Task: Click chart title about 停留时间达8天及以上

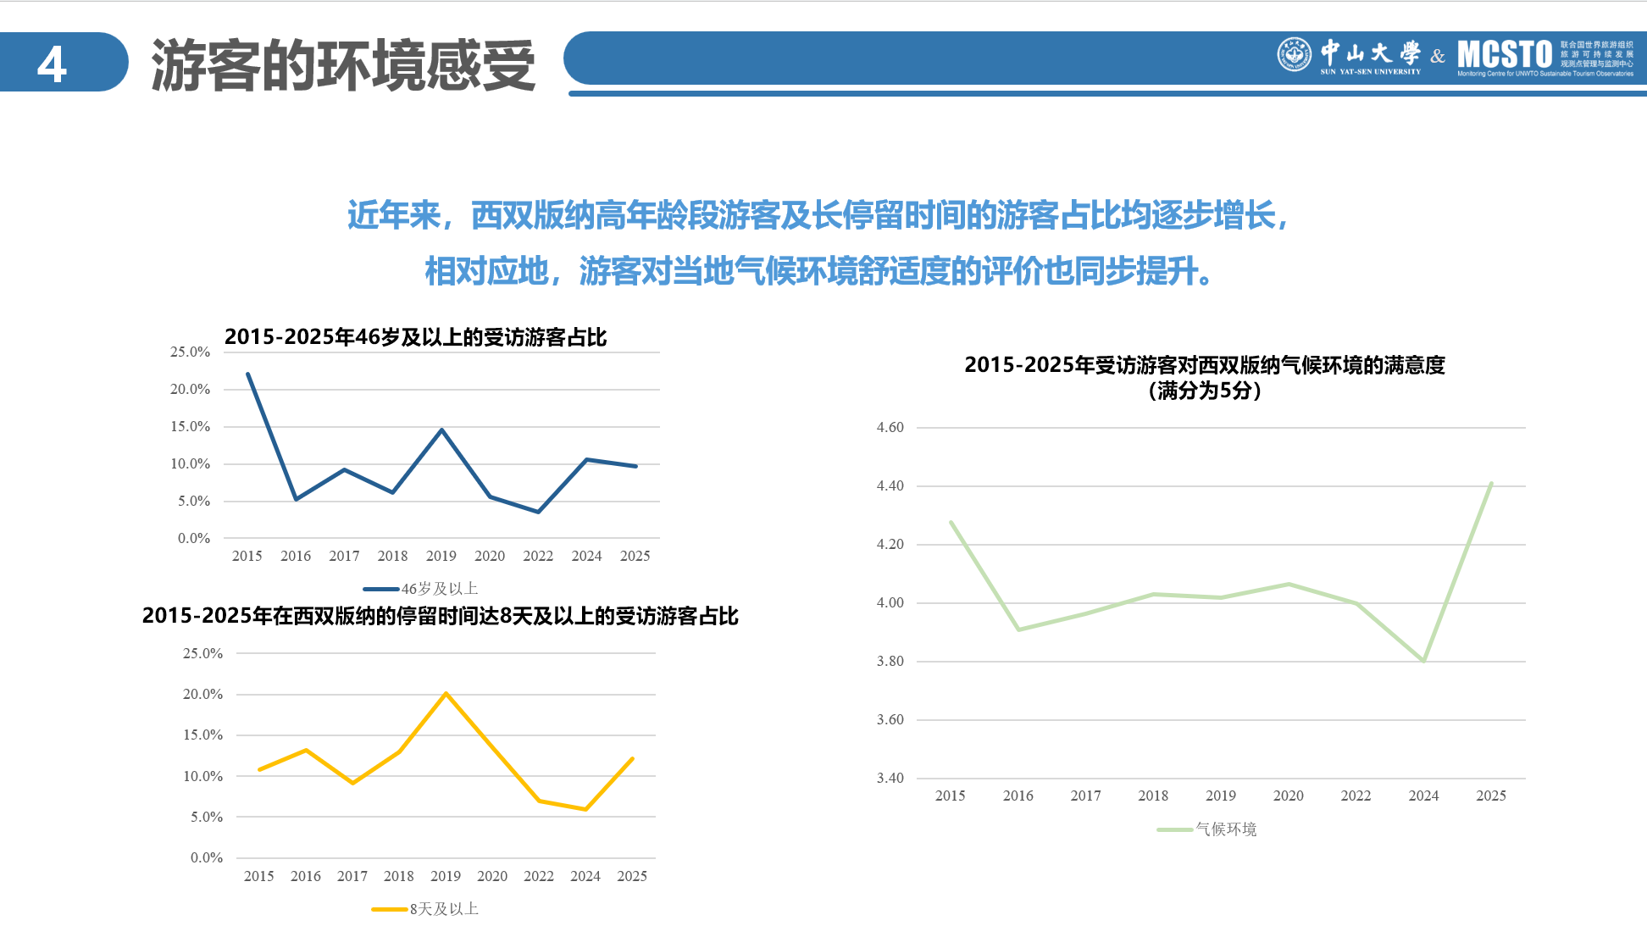Action: 441,616
